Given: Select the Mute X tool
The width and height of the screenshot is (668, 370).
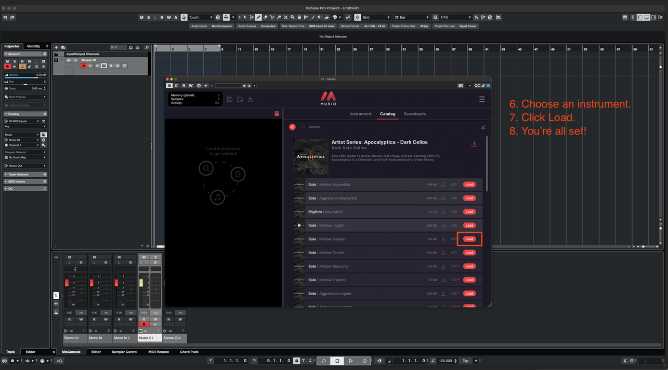Looking at the screenshot, I should (285, 18).
